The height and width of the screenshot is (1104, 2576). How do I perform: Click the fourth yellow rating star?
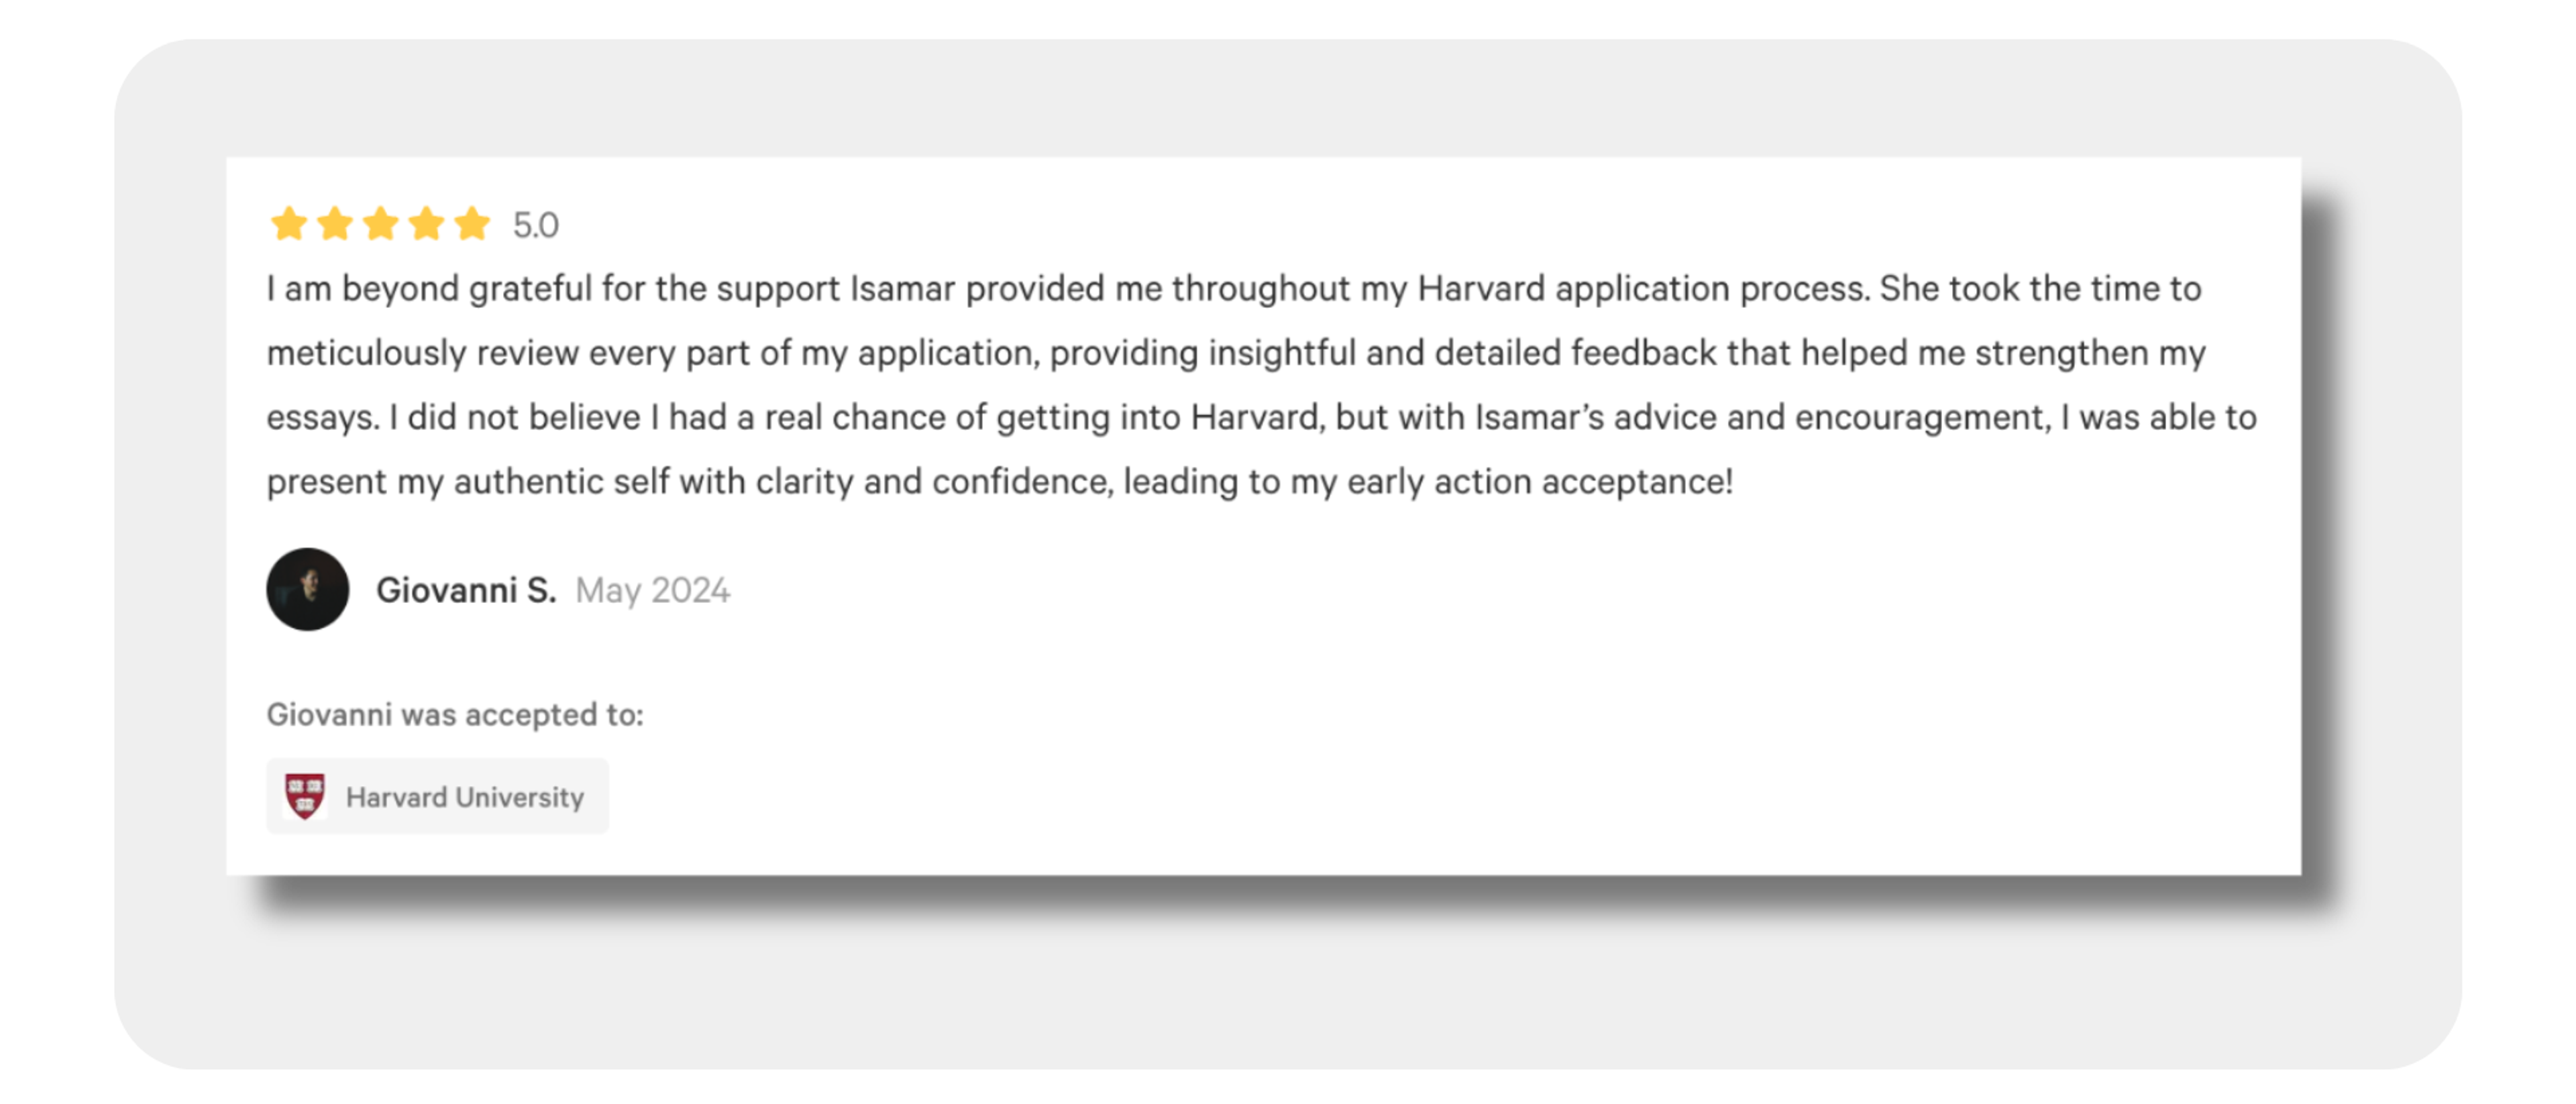tap(426, 223)
